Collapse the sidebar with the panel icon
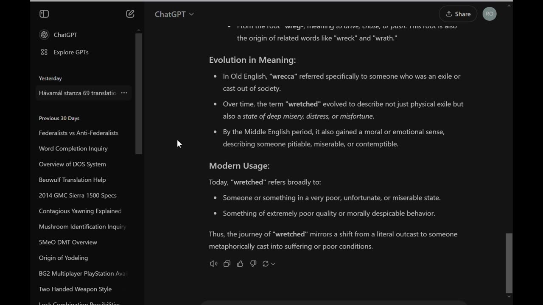 44,14
